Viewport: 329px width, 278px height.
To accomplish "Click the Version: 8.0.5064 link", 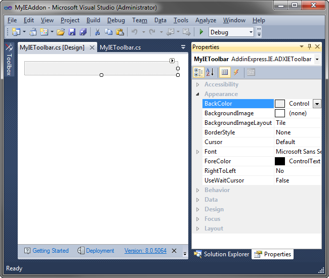I will coord(145,251).
